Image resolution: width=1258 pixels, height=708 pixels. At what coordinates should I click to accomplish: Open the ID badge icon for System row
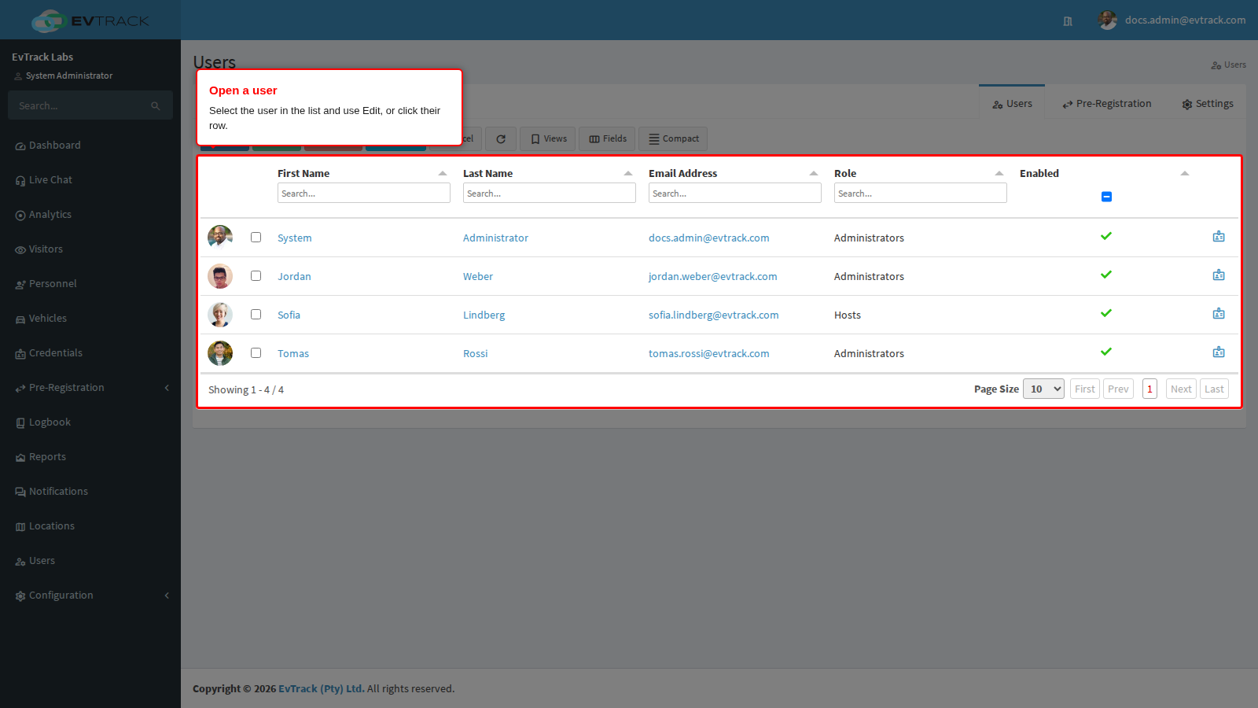click(x=1219, y=237)
